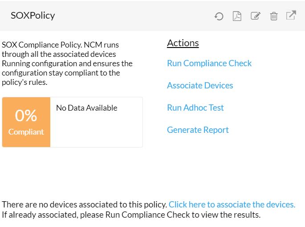Export the policy as PDF
Screen dimensions: 305x227
pyautogui.click(x=237, y=16)
